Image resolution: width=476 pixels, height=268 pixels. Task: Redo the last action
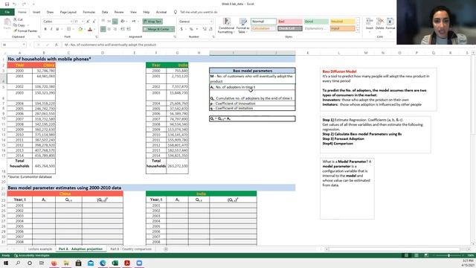point(24,4)
